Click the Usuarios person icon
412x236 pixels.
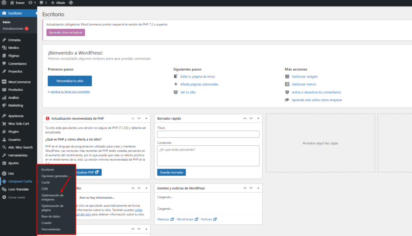pyautogui.click(x=4, y=140)
